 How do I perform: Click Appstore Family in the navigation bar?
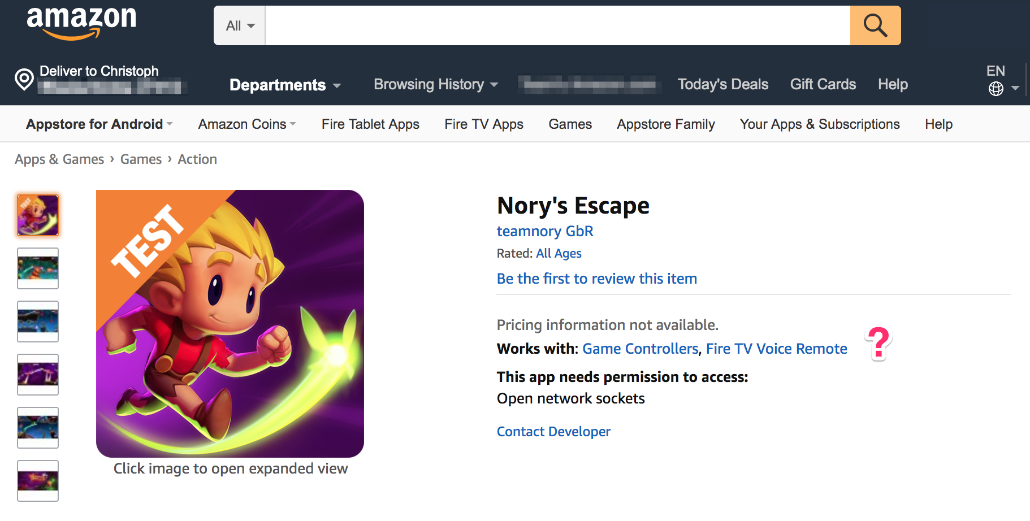pos(665,124)
